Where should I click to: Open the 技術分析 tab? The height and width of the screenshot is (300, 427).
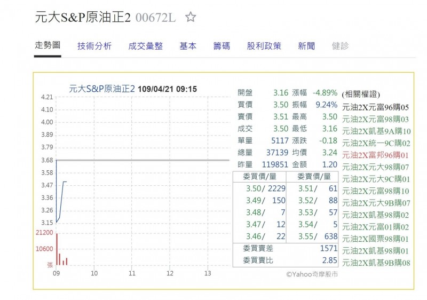click(x=94, y=46)
